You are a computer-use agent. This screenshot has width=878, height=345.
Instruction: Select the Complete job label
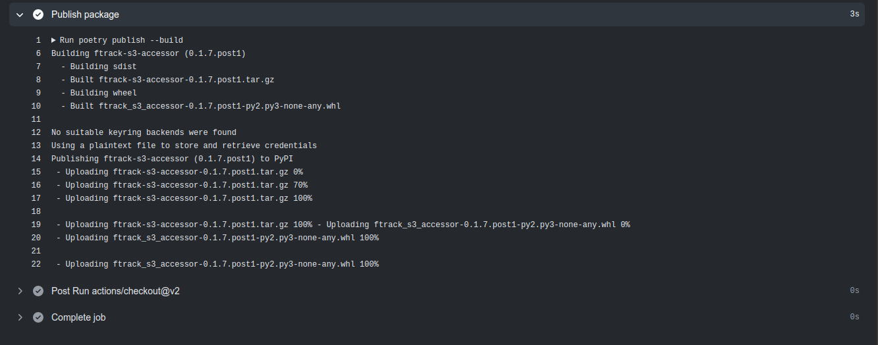78,317
